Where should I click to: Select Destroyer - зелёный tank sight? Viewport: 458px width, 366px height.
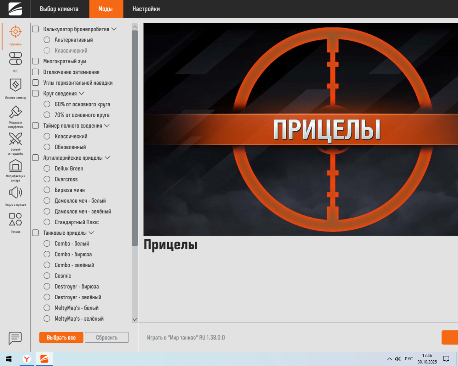(x=47, y=297)
